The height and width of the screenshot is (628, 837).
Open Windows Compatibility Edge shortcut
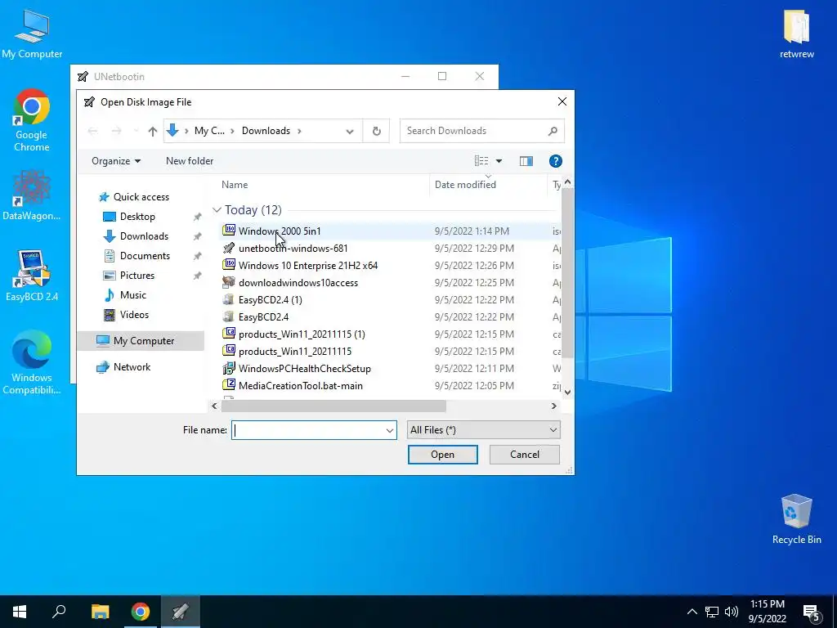click(x=32, y=362)
